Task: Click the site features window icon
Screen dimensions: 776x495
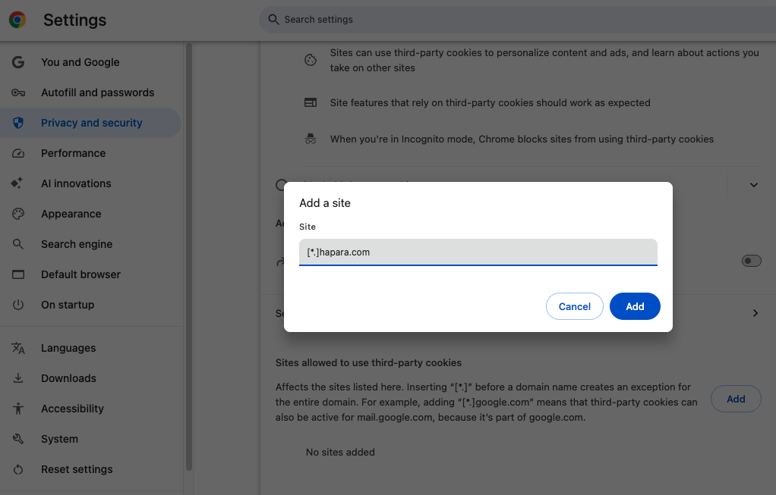Action: [x=311, y=103]
